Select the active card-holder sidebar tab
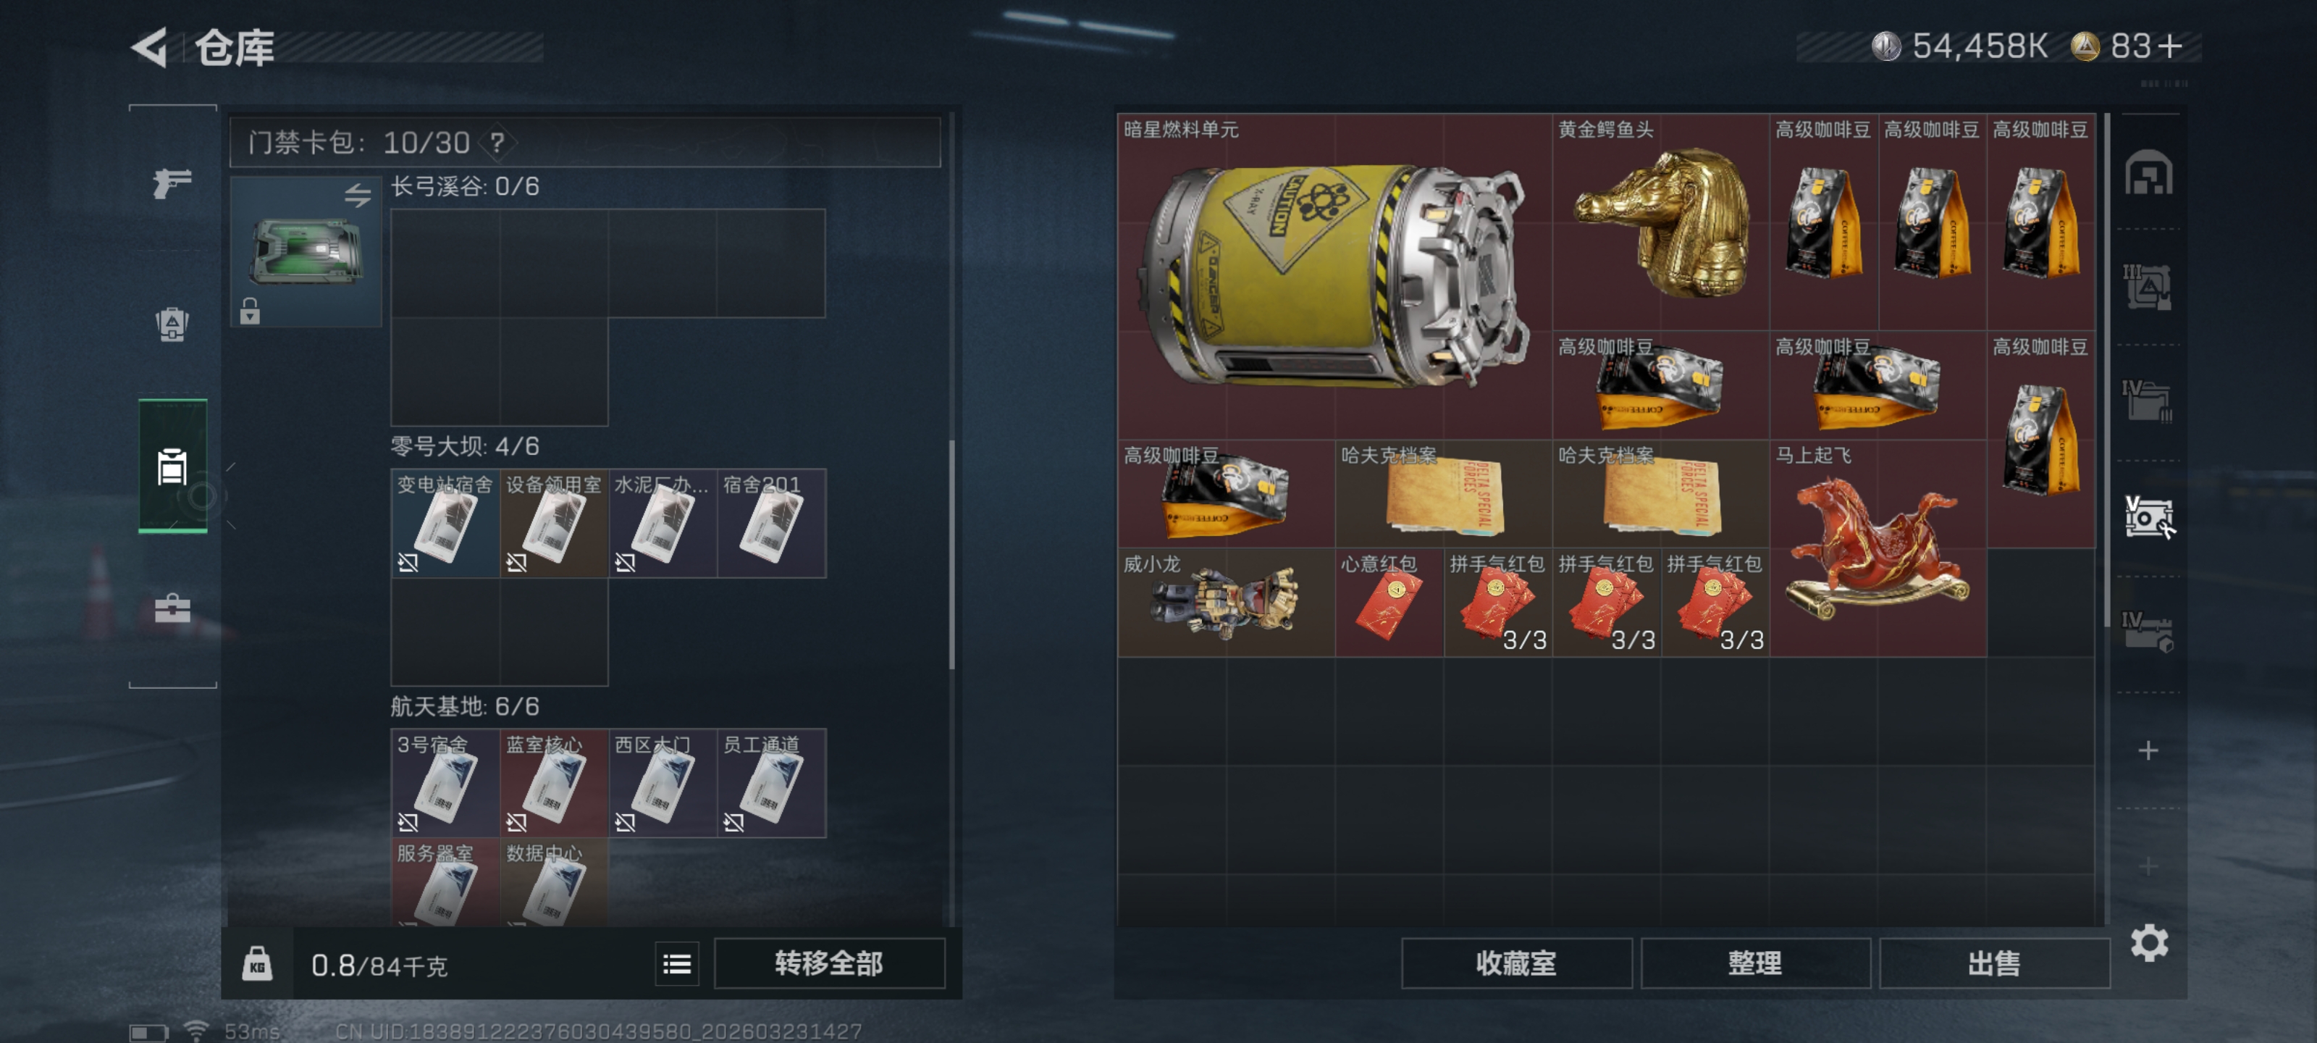The width and height of the screenshot is (2317, 1043). click(x=173, y=466)
